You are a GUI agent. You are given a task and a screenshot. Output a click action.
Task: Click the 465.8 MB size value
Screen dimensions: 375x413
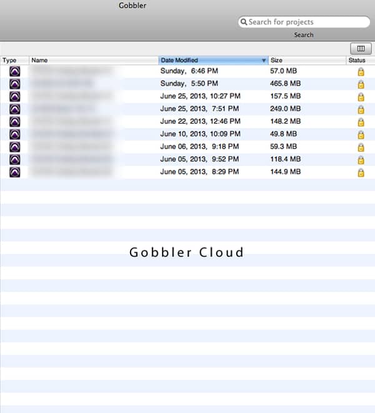[286, 84]
